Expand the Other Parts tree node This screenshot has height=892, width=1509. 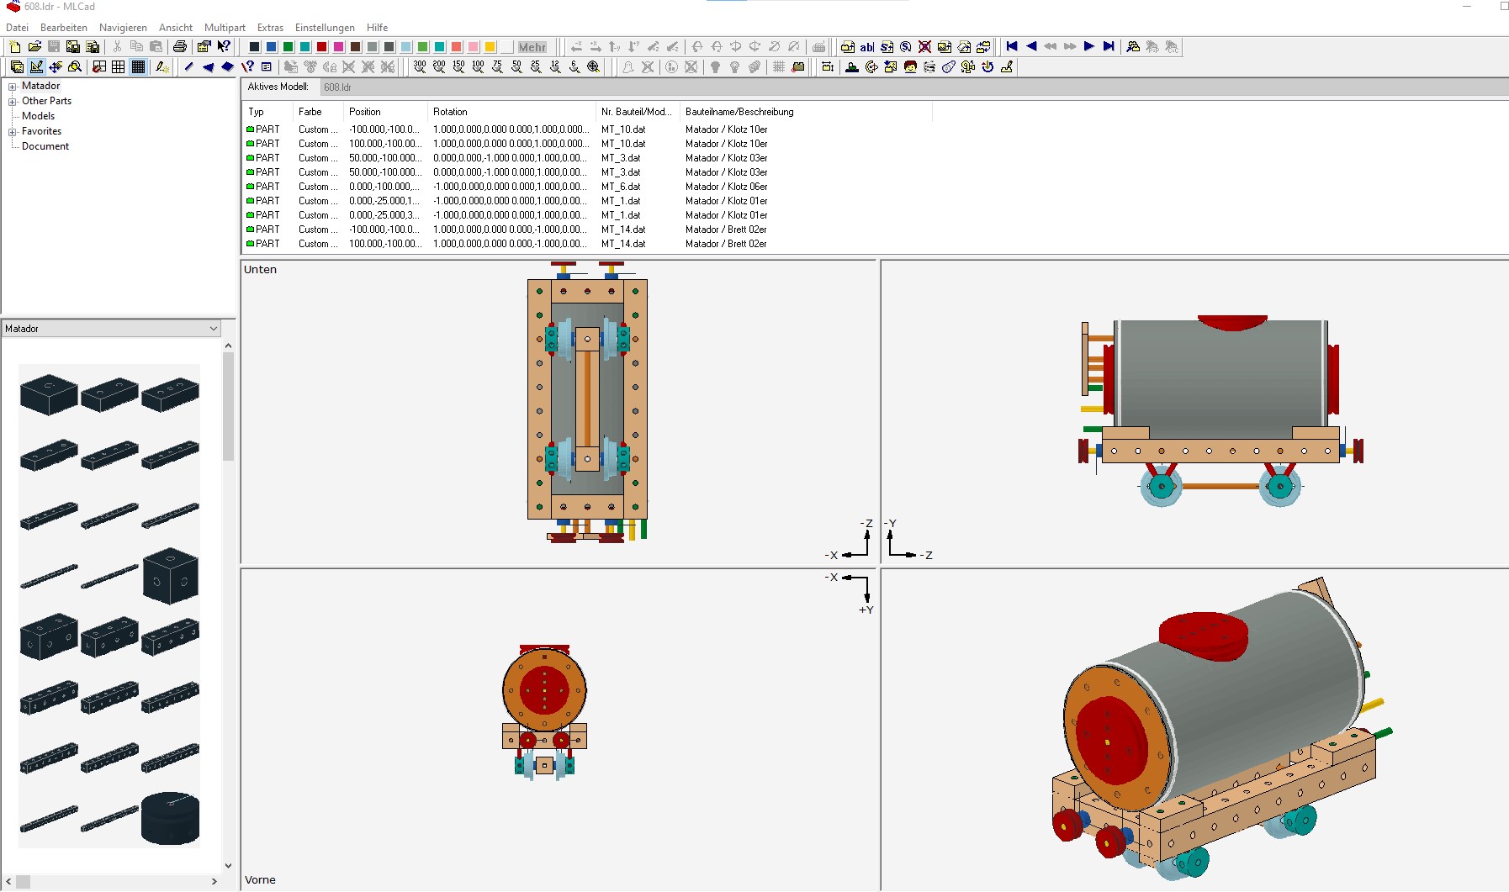[x=13, y=102]
